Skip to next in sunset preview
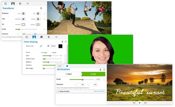Screen dimensions: 175x107 145,103
